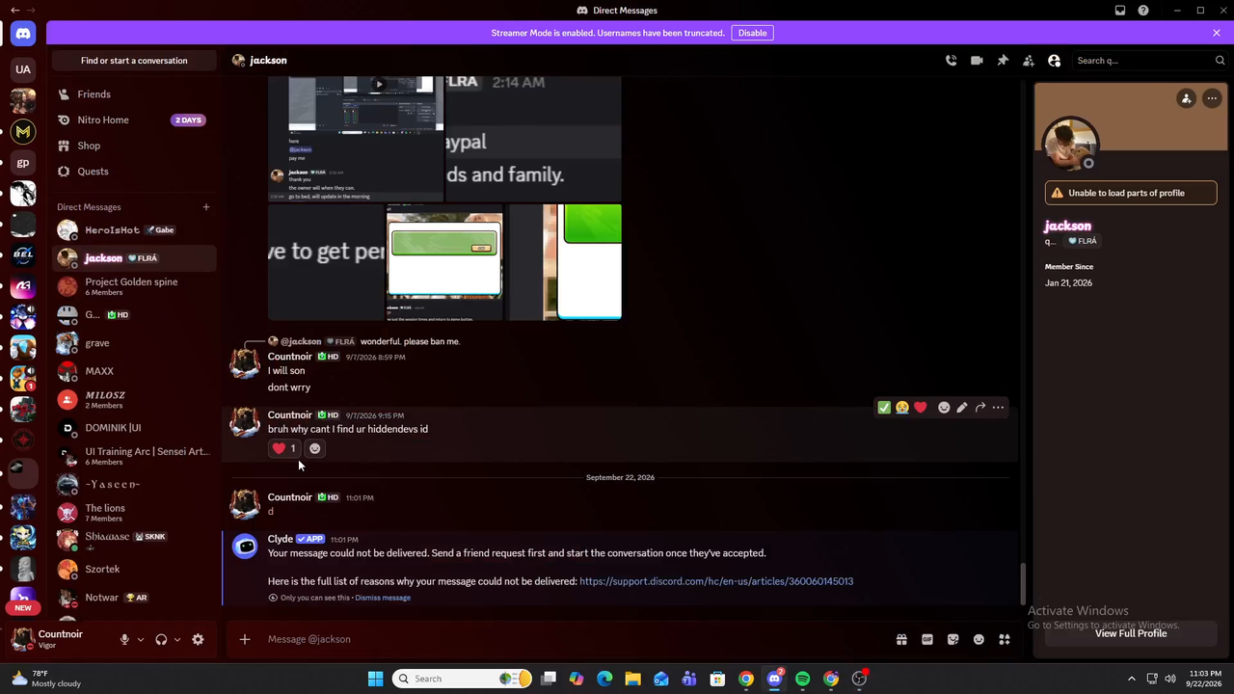Open Nitro Home
The height and width of the screenshot is (694, 1234).
pos(135,120)
